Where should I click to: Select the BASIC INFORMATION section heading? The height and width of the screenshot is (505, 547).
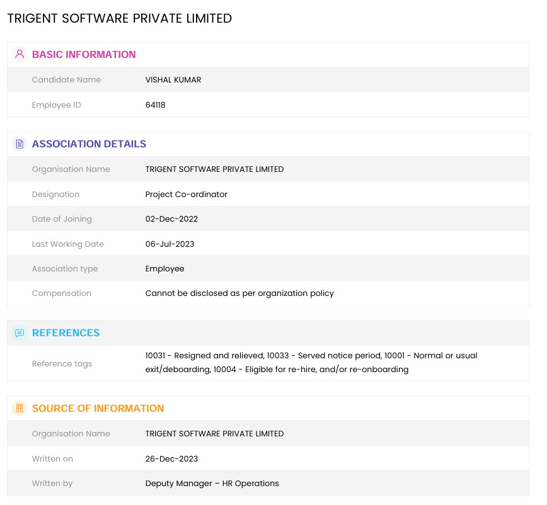84,54
